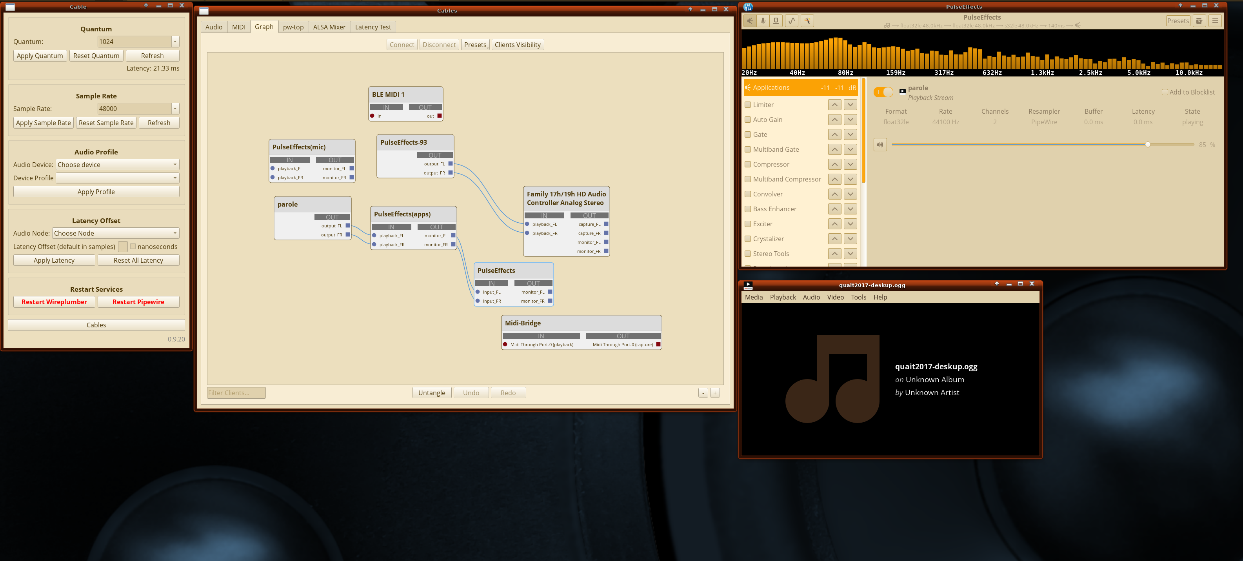Viewport: 1243px width, 561px height.
Task: Open the test signals wave icon
Action: click(x=791, y=21)
